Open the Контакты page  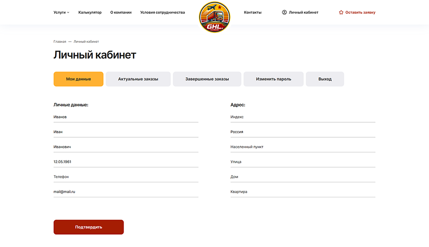[x=252, y=12]
